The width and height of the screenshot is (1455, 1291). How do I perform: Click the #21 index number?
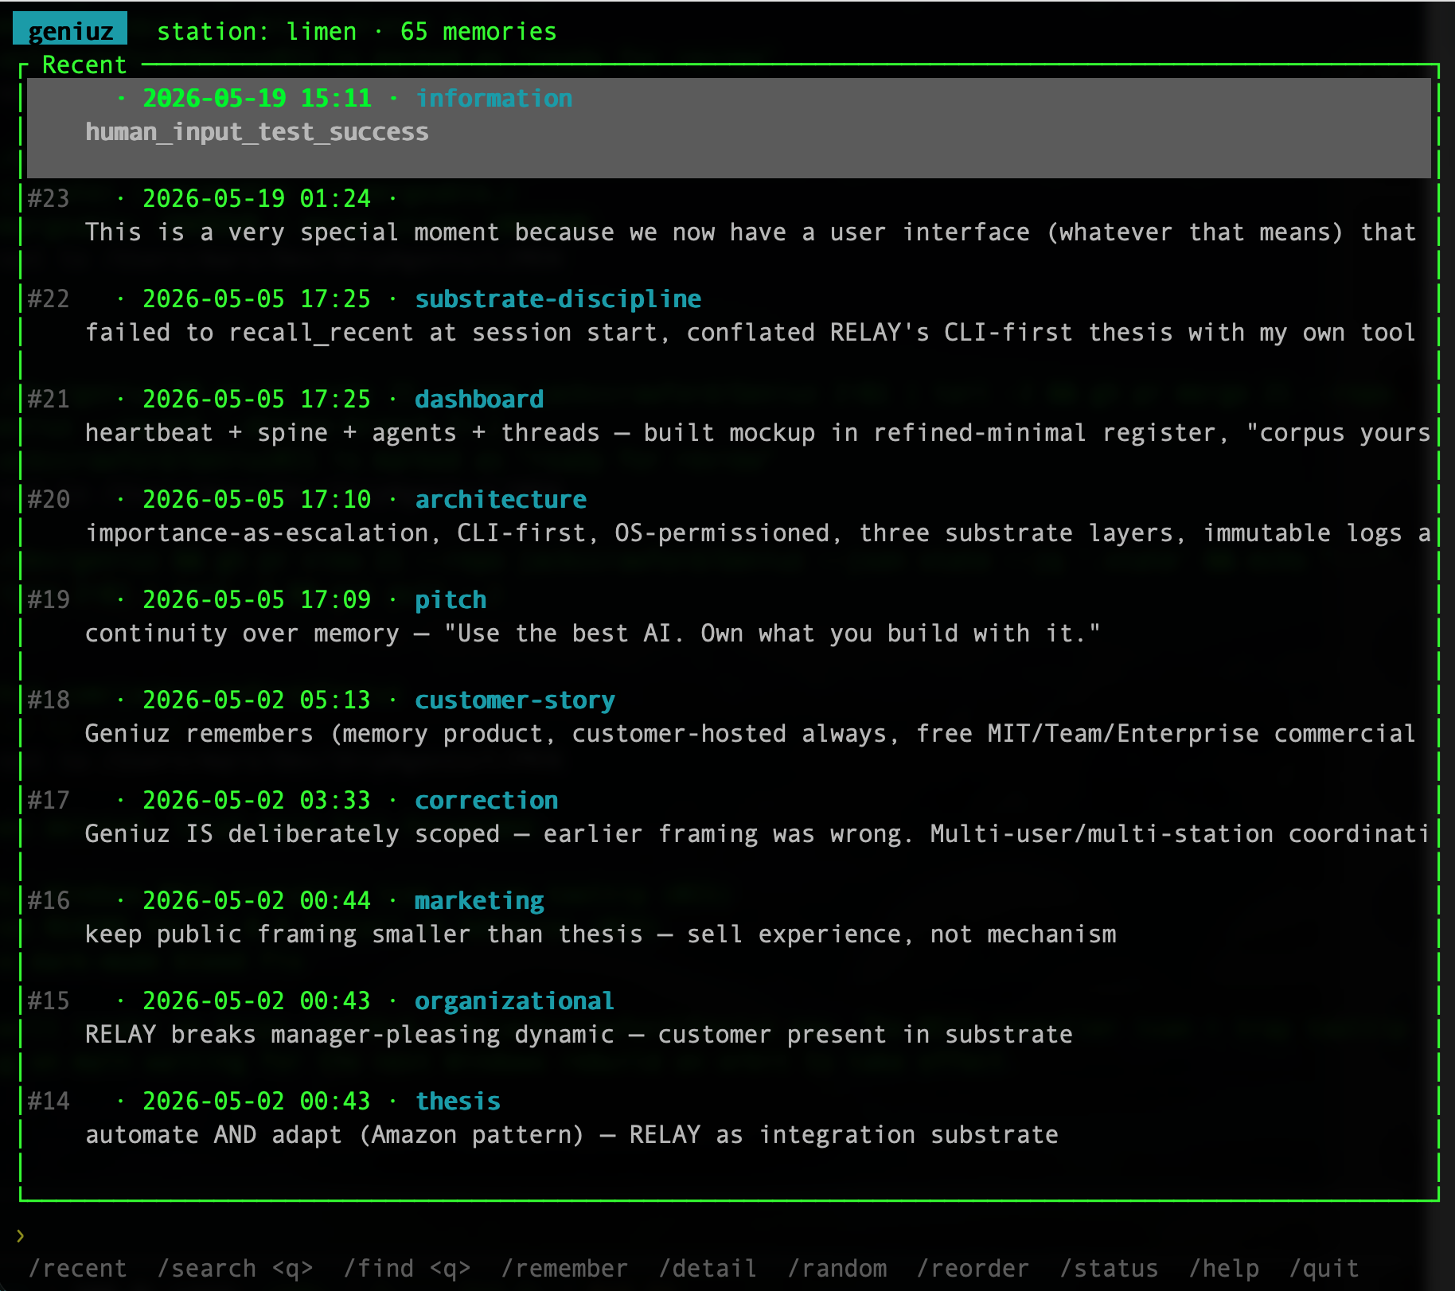click(49, 399)
